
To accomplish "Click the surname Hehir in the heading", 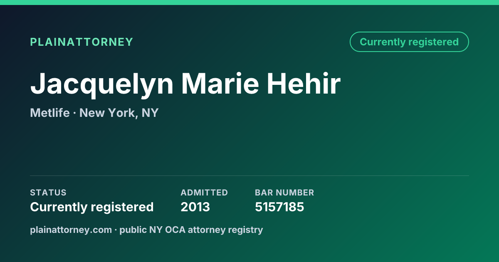I will coord(304,84).
